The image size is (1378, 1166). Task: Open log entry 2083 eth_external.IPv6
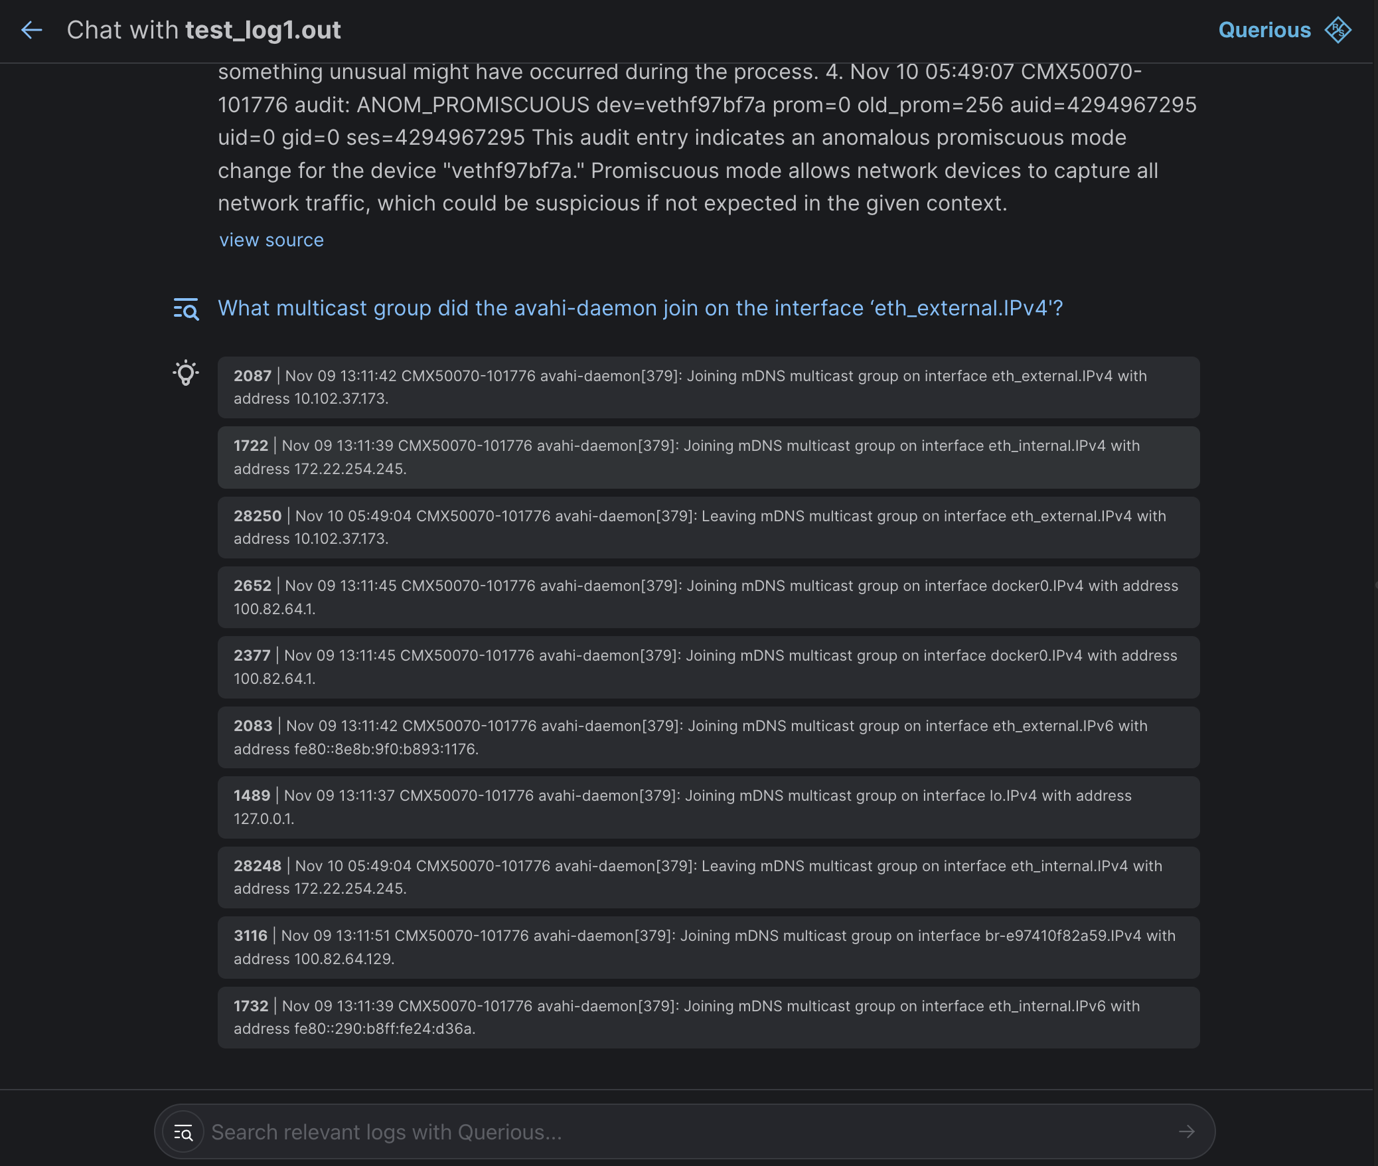coord(708,737)
